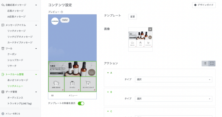
Task: Open the タイプ dropdown for action A
Action: 174,79
